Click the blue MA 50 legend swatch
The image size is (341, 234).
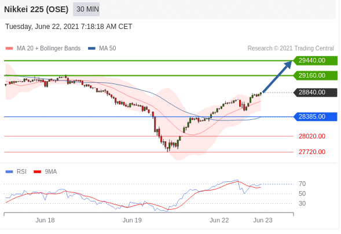coord(91,48)
